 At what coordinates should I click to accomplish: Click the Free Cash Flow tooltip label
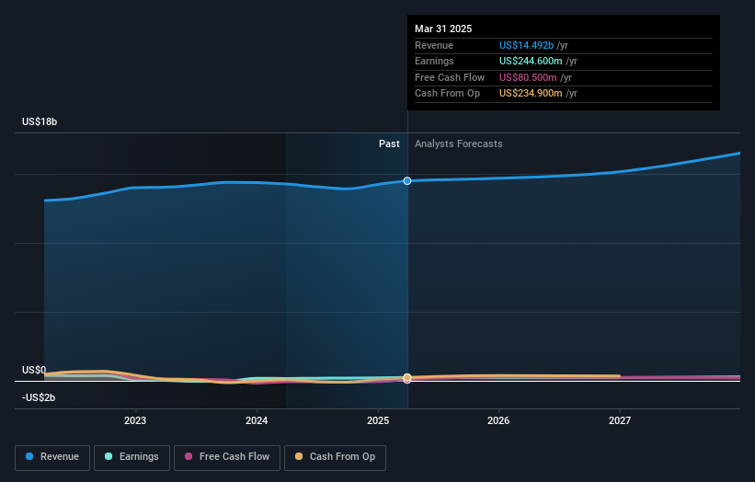[450, 77]
